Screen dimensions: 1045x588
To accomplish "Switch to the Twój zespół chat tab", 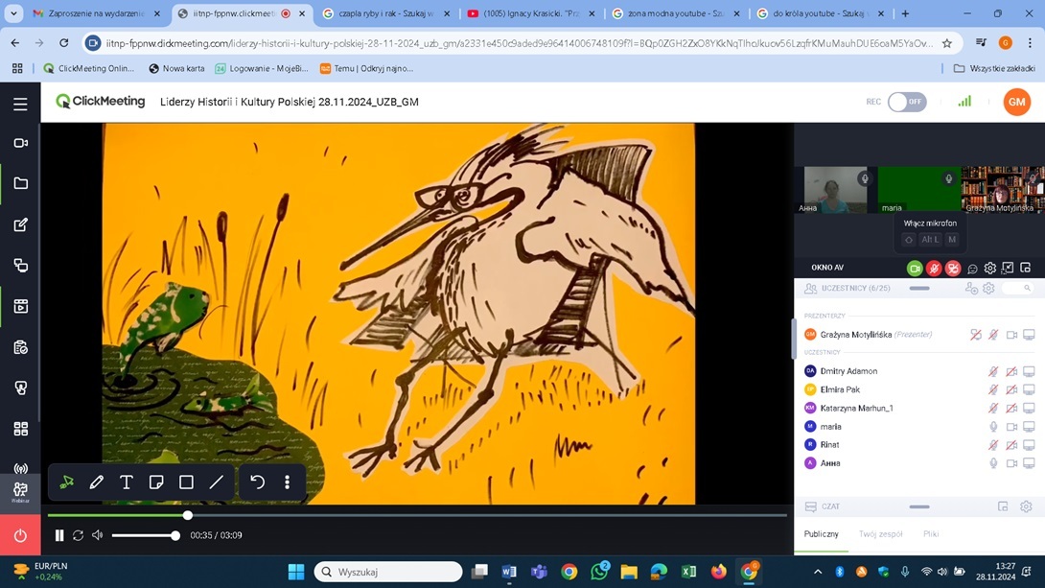I will click(x=880, y=534).
